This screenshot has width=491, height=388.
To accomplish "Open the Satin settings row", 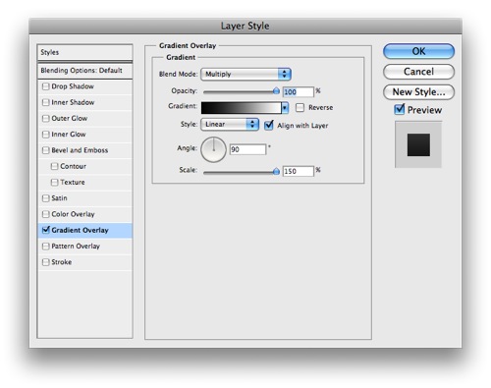I will (x=85, y=198).
